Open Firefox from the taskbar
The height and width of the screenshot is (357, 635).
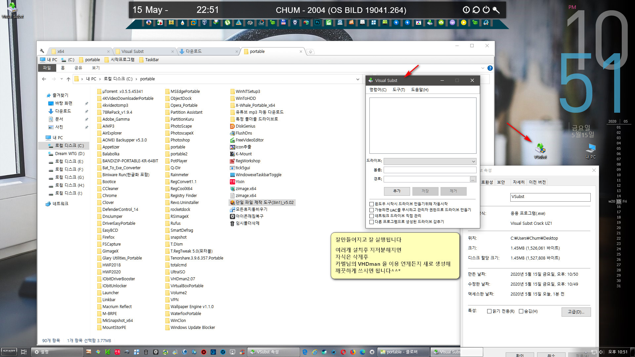353,352
